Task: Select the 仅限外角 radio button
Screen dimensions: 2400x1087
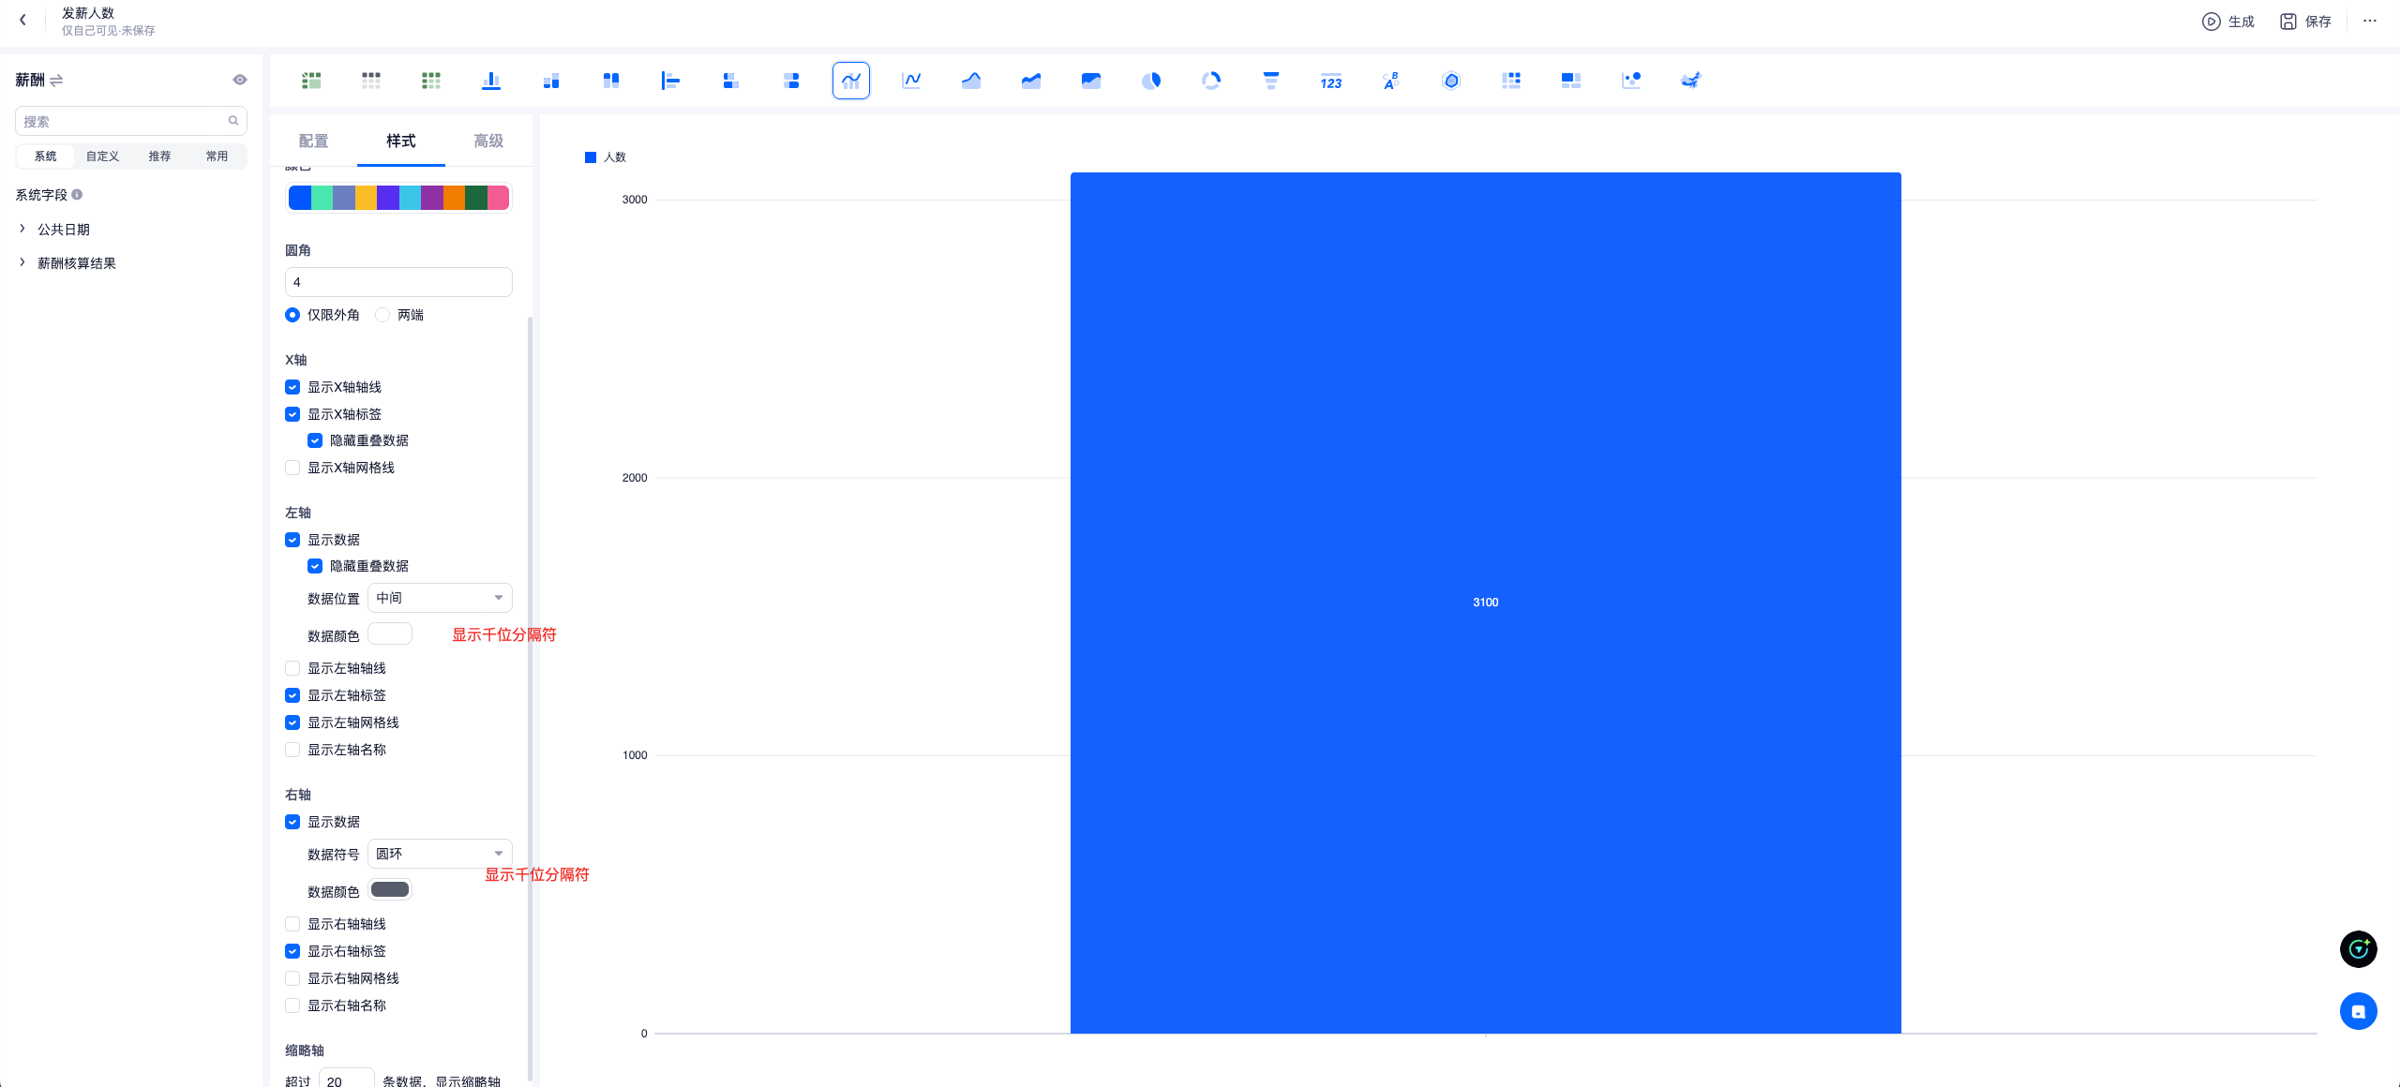Action: [292, 315]
